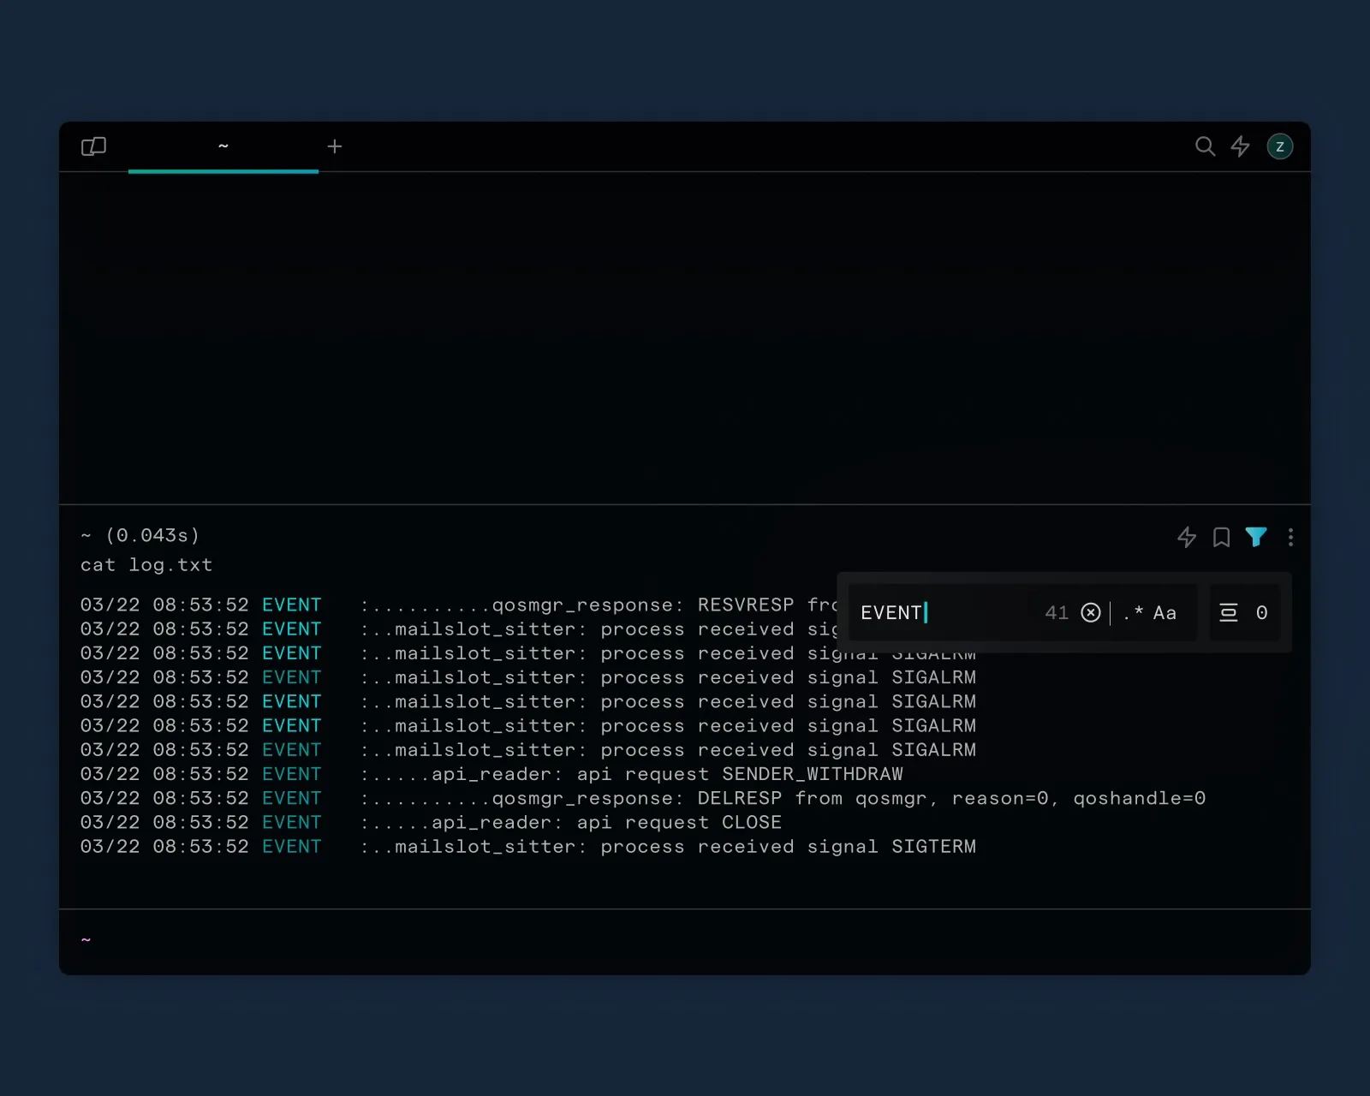Click the Z user avatar

1279,146
